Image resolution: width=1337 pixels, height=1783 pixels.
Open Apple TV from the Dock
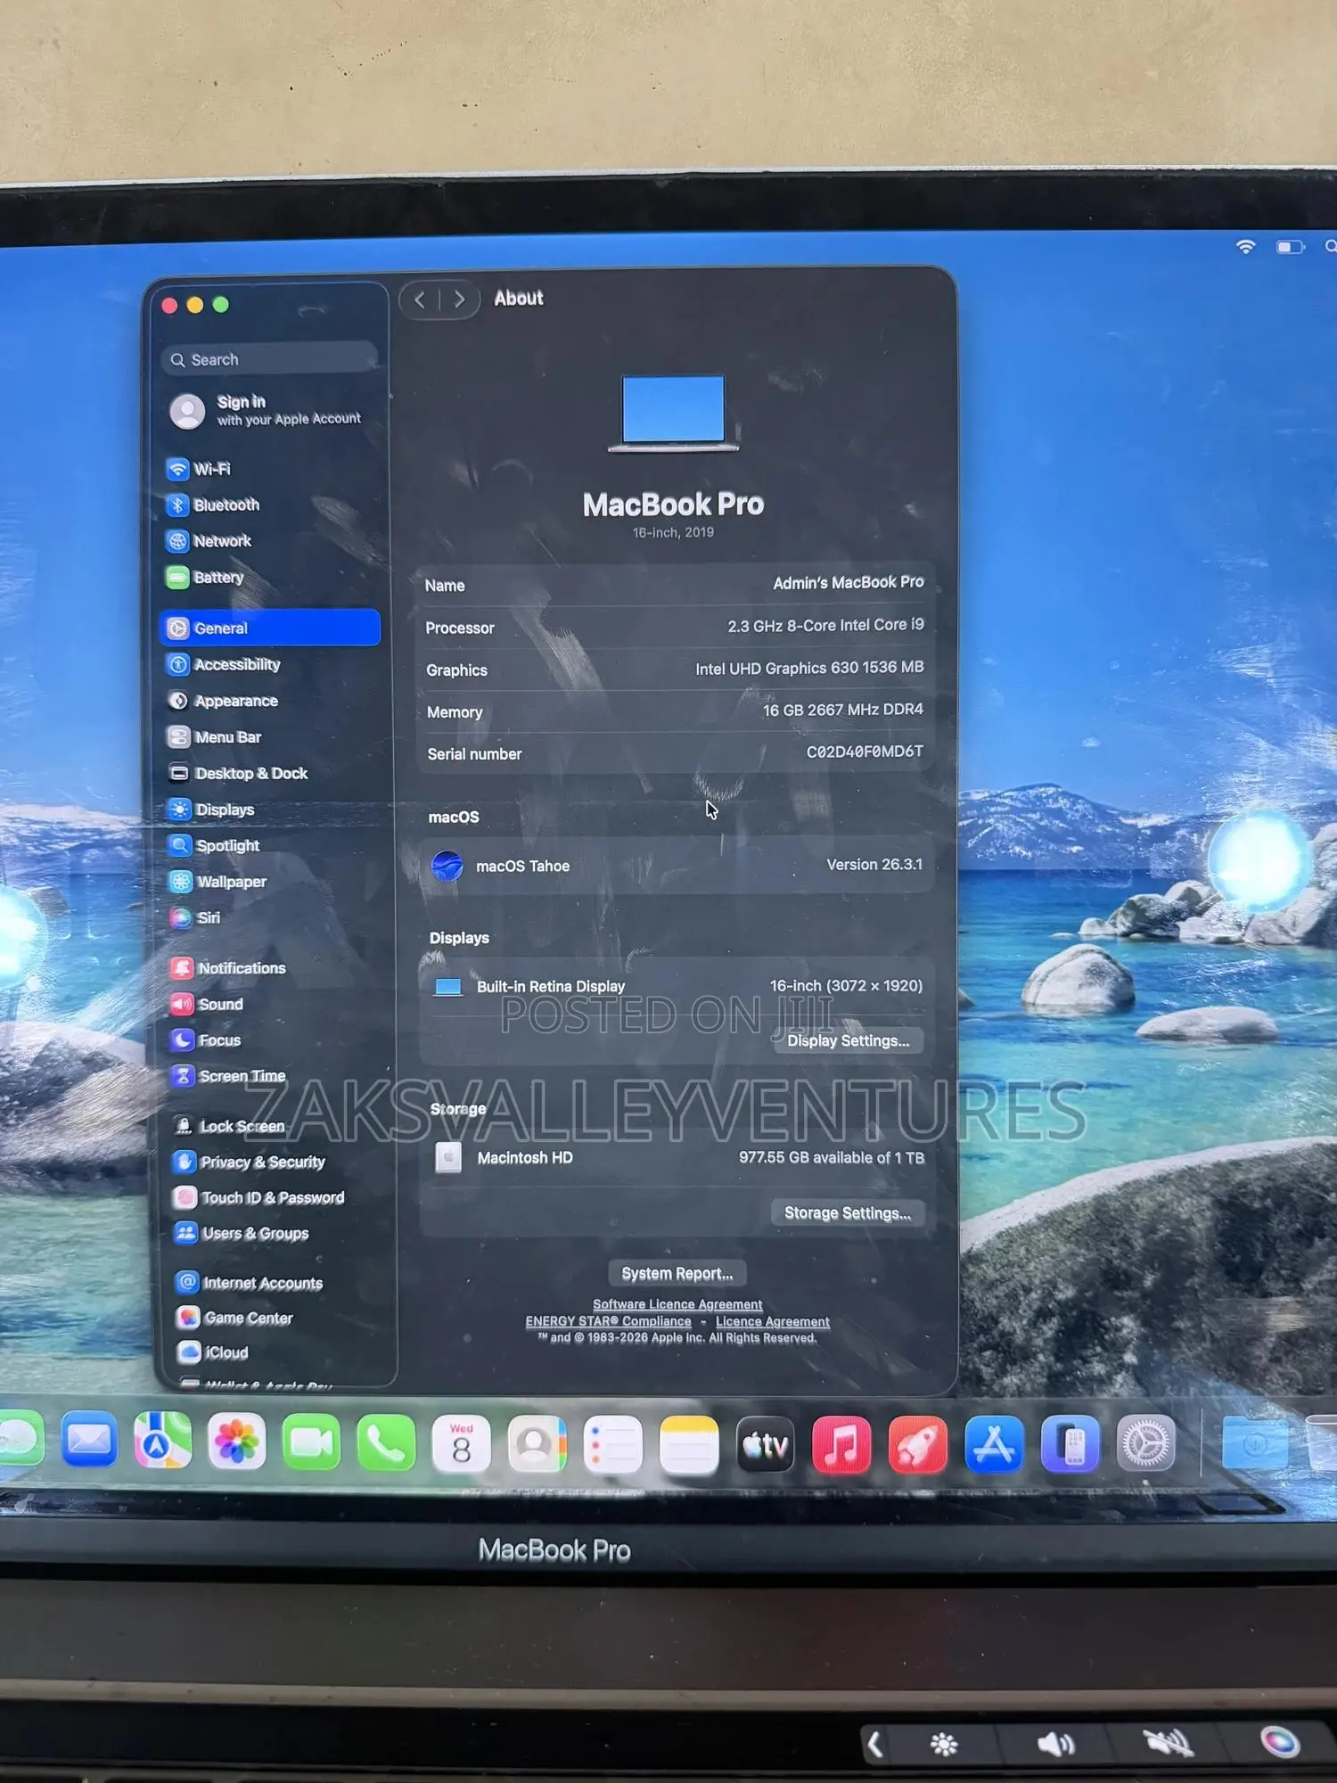click(x=766, y=1445)
